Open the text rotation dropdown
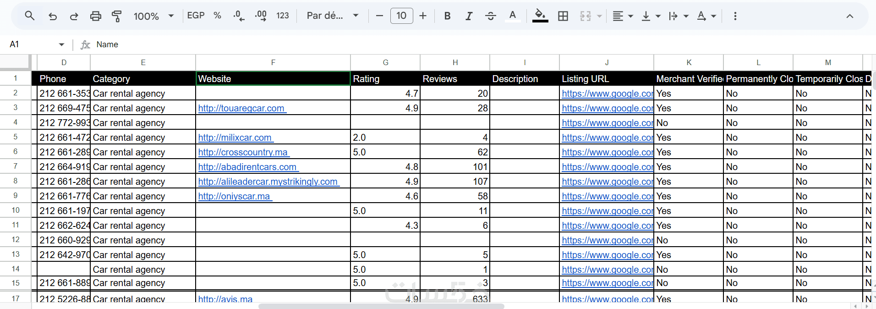Screen dimensions: 876x309 (706, 16)
